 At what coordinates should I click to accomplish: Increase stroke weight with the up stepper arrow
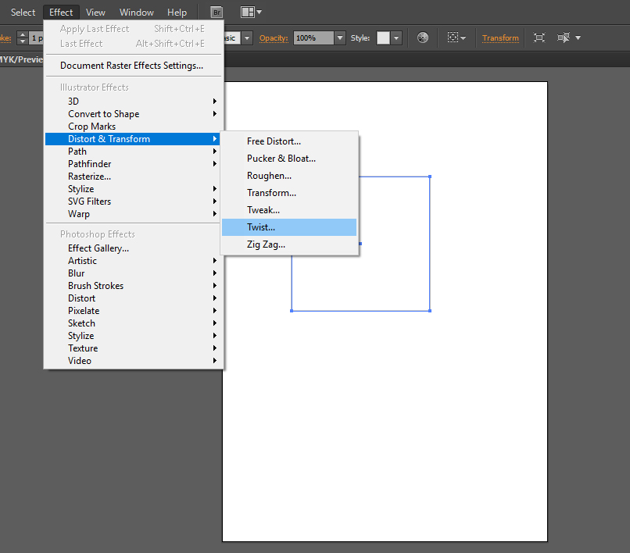point(22,34)
